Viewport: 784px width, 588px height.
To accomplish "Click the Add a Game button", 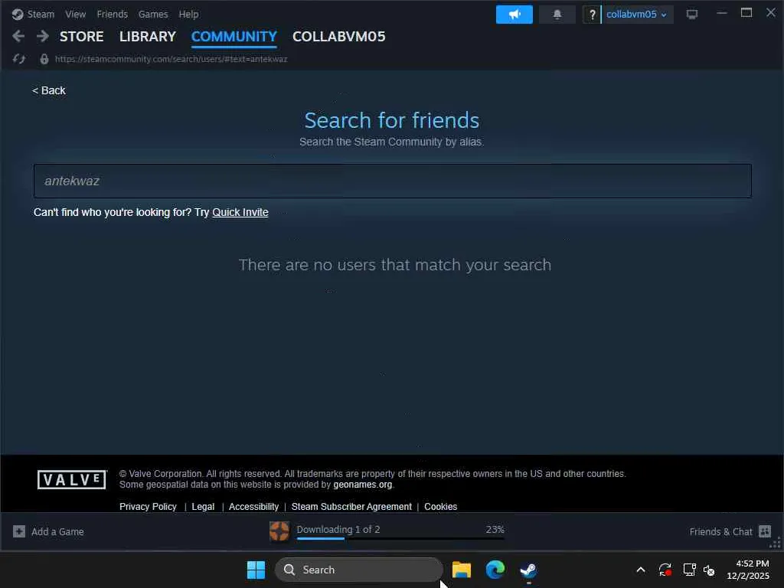I will click(x=48, y=531).
